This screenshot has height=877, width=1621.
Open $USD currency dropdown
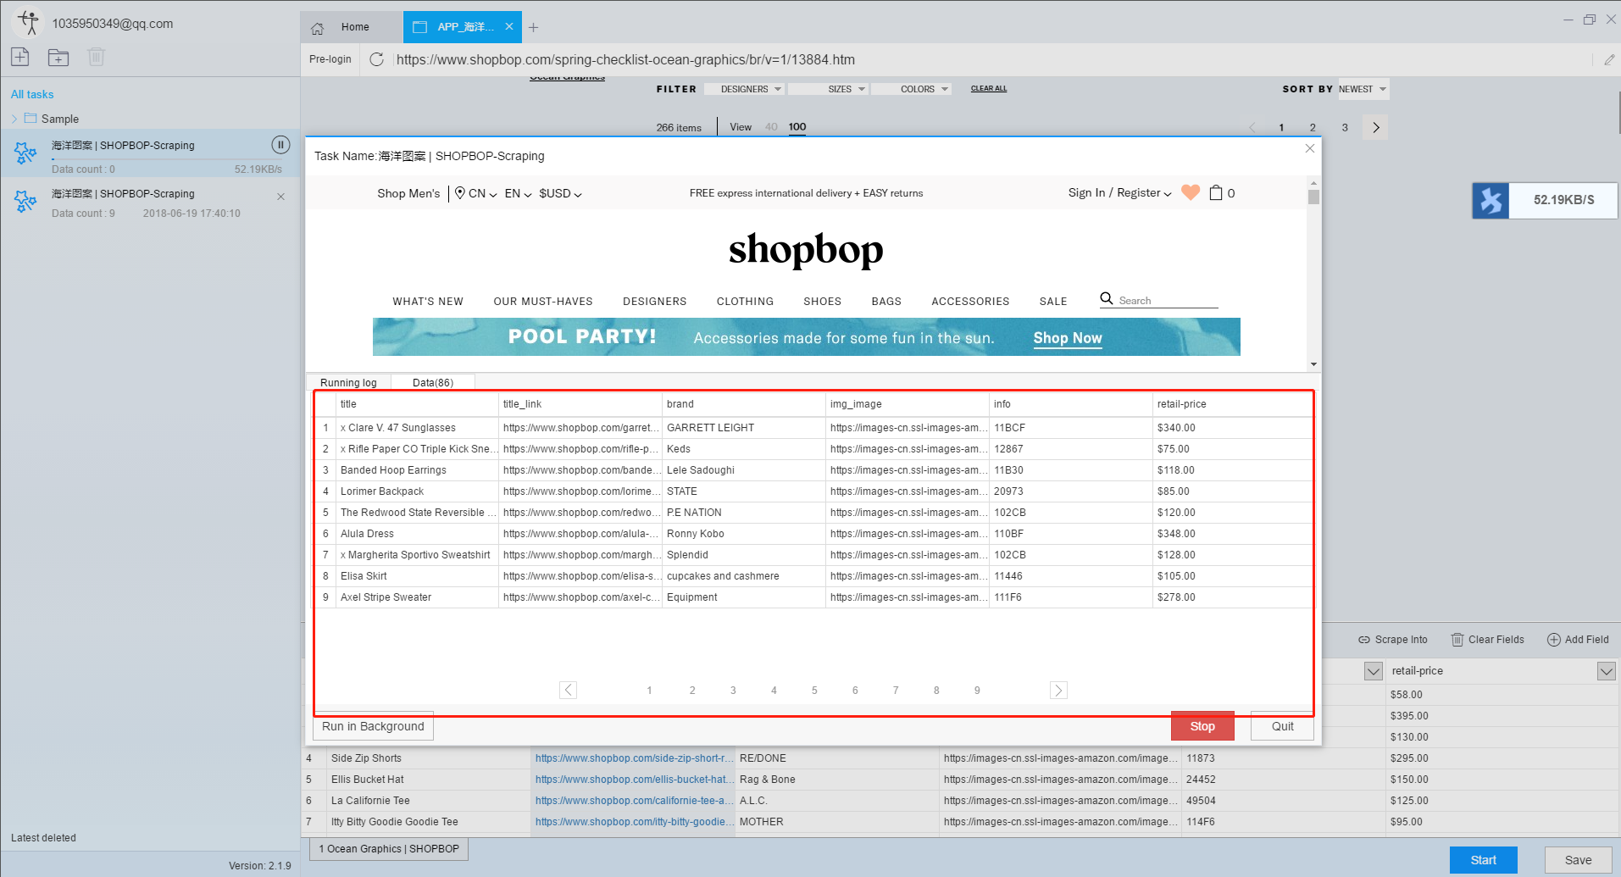pyautogui.click(x=560, y=193)
